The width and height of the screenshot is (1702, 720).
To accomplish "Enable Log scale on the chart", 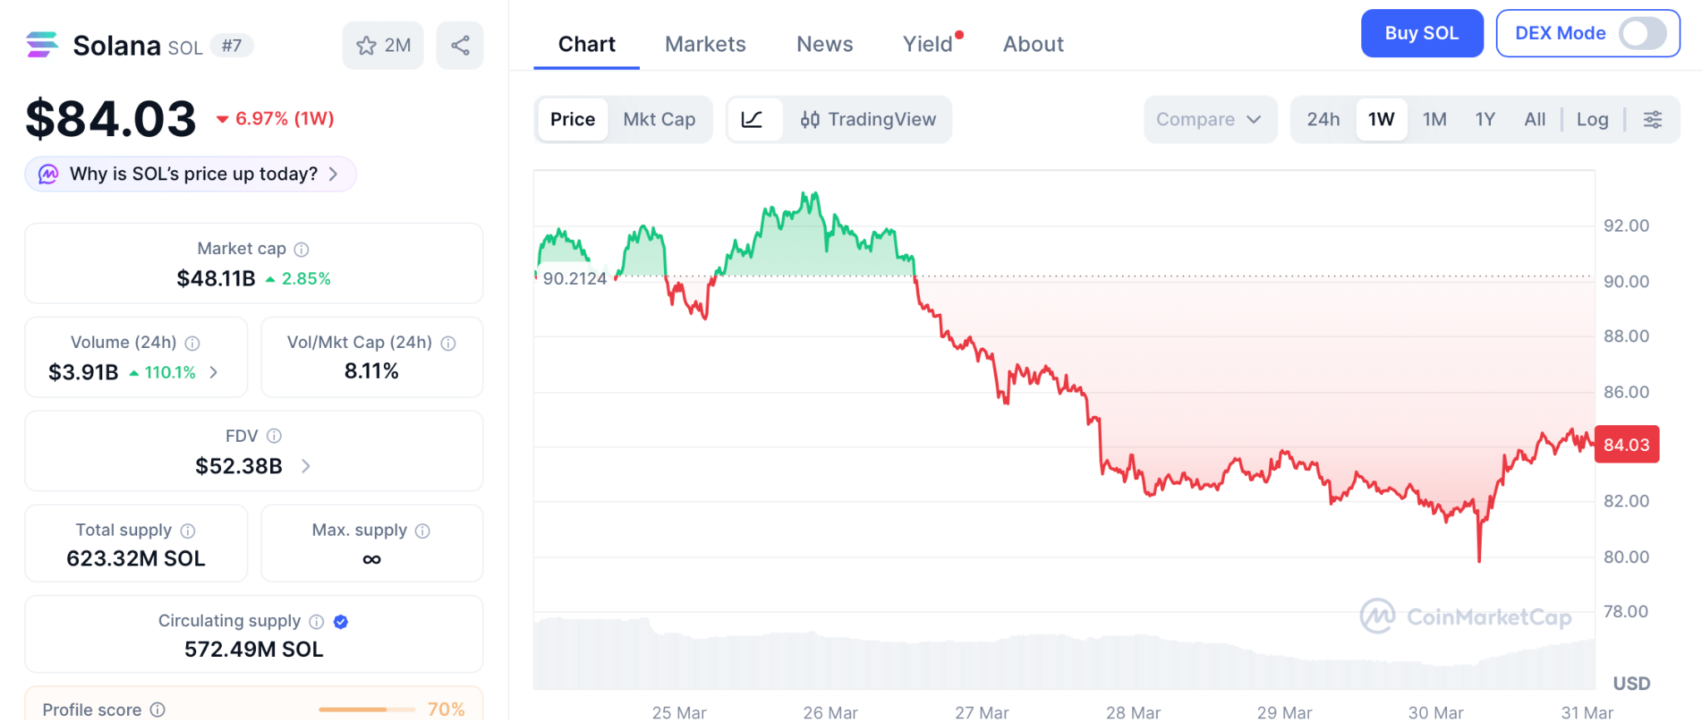I will click(x=1592, y=120).
